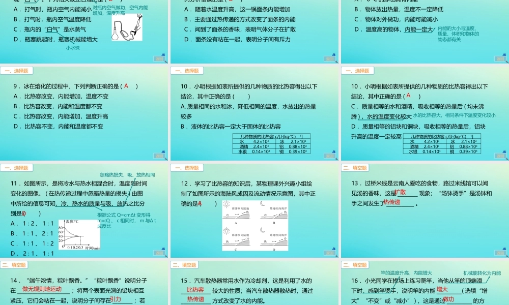509x305 pixels.
Task: Click the 二、填空题 tag on question 16 slide
Action: pyautogui.click(x=355, y=265)
